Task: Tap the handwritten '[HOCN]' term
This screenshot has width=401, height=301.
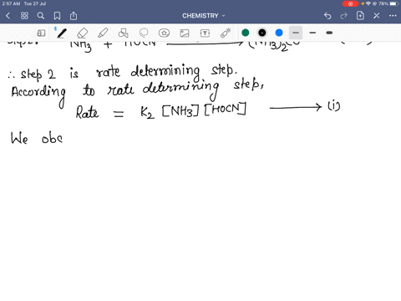Action: pyautogui.click(x=226, y=109)
